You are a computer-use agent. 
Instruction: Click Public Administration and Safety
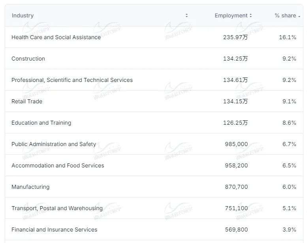tap(54, 144)
